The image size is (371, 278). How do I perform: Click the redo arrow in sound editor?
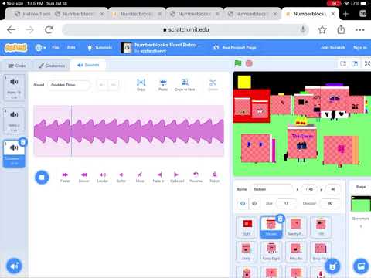pos(113,85)
